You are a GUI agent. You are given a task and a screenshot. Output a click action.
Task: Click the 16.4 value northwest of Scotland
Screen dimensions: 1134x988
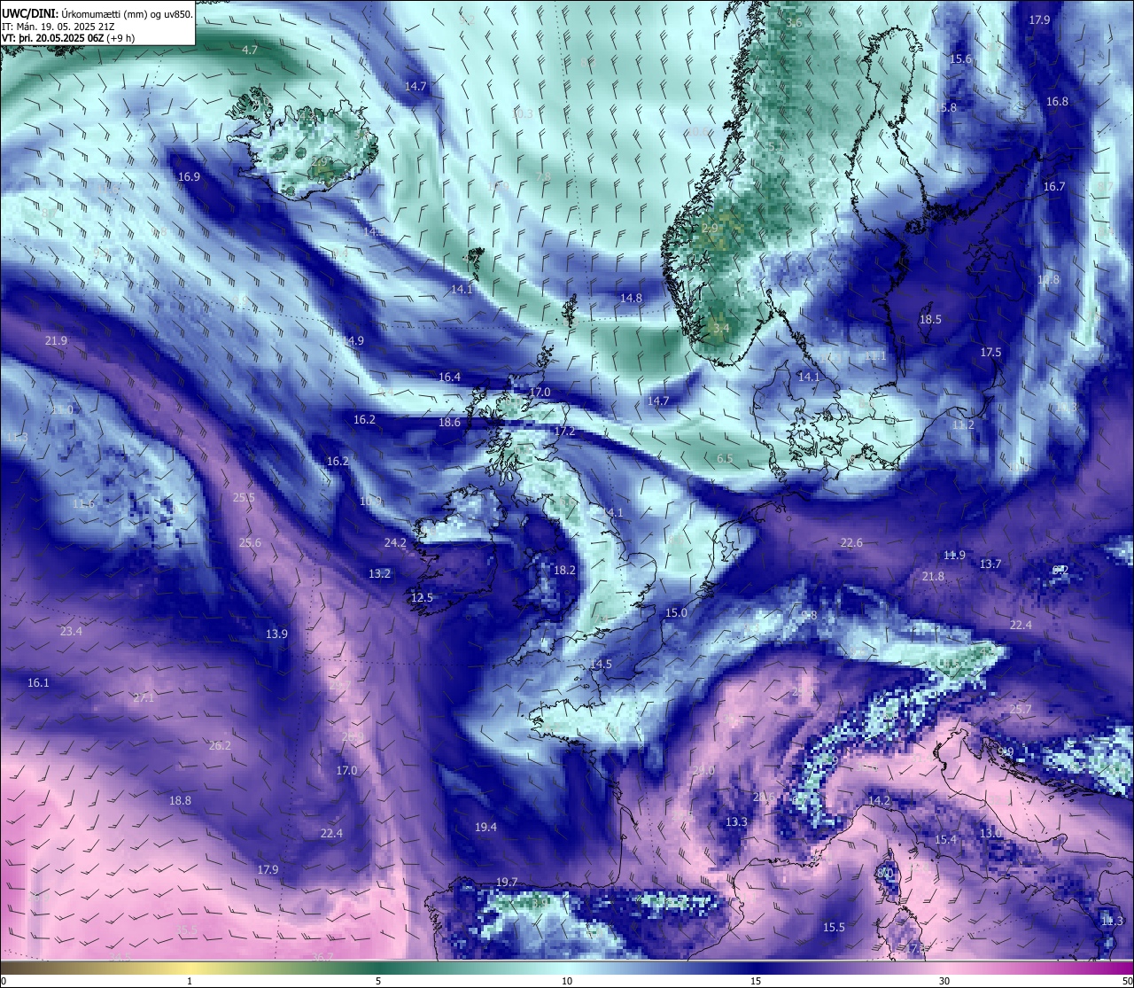point(449,377)
